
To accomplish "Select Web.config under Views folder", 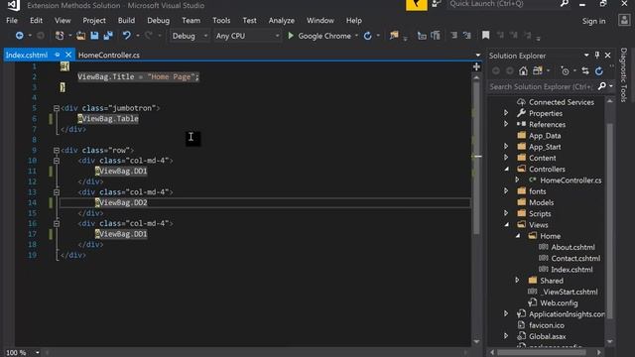I will [x=559, y=302].
